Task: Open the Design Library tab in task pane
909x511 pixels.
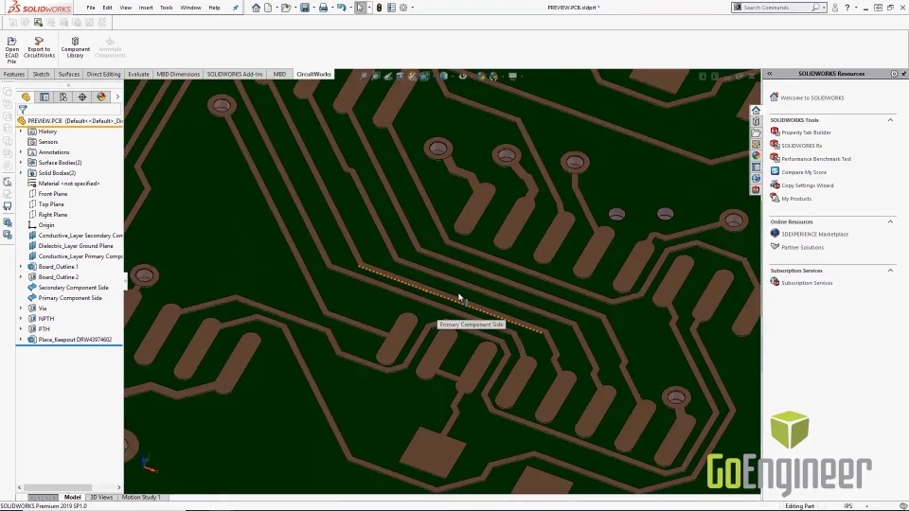Action: [756, 122]
